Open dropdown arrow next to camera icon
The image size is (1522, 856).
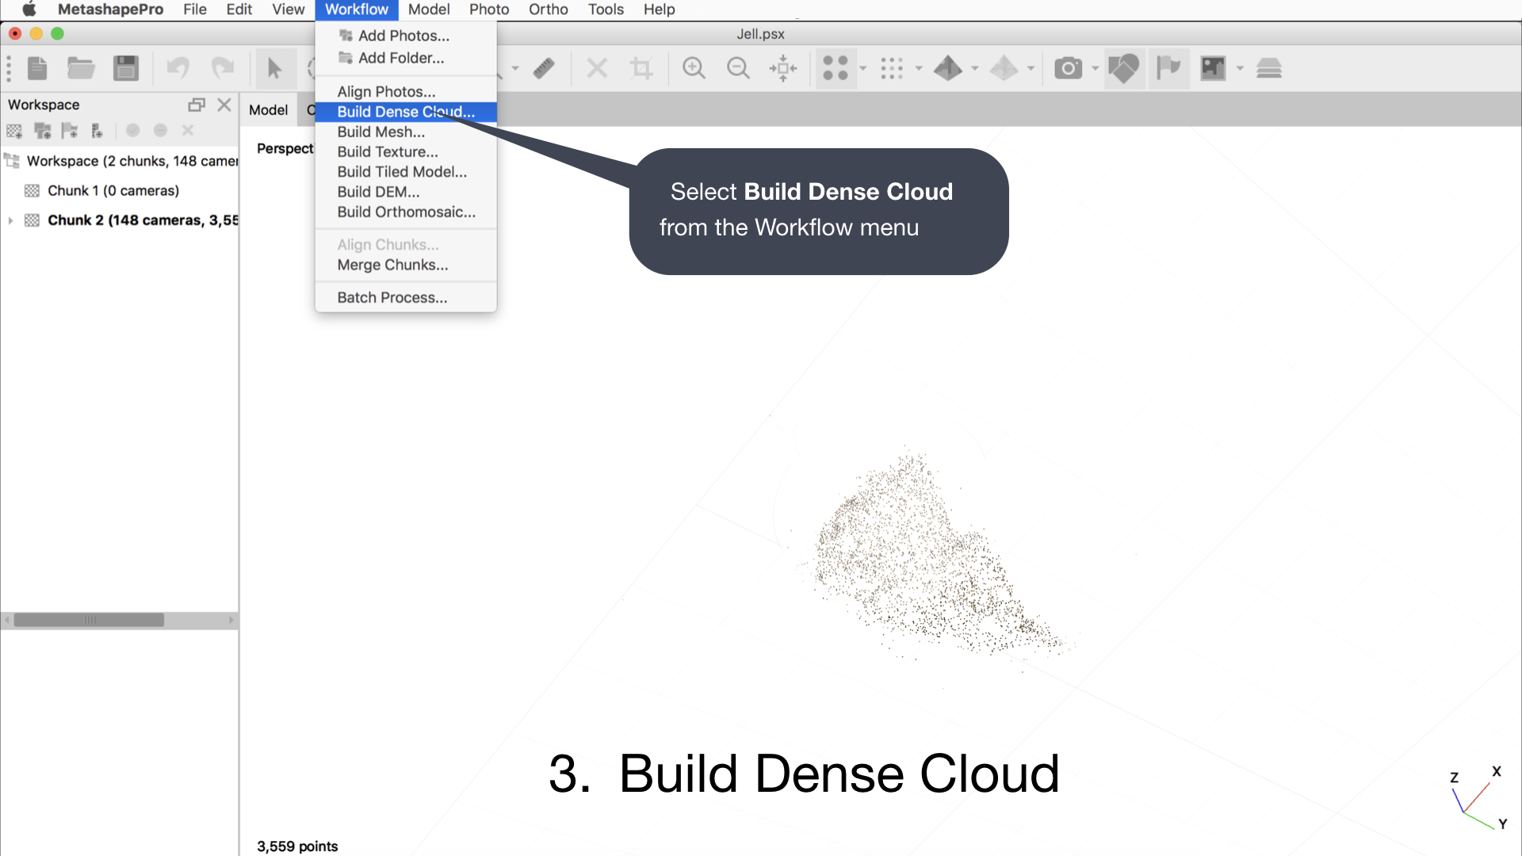1096,68
